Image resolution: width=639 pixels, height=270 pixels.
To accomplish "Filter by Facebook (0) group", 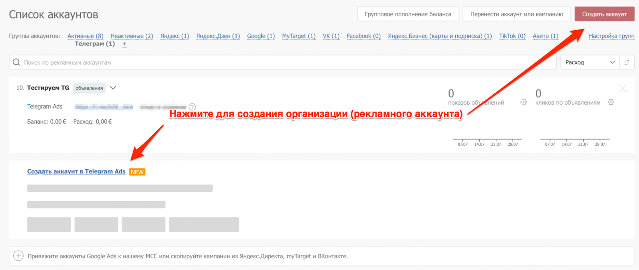I will 363,36.
